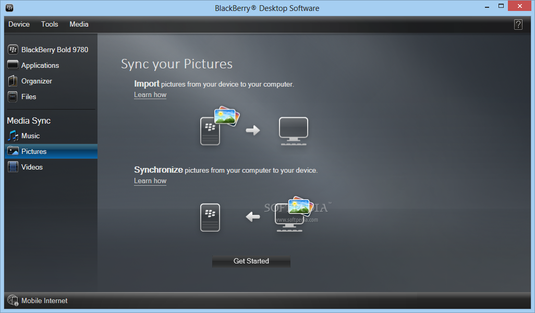Close the BlackBerry Desktop Software window
Viewport: 535px width, 313px height.
(519, 6)
